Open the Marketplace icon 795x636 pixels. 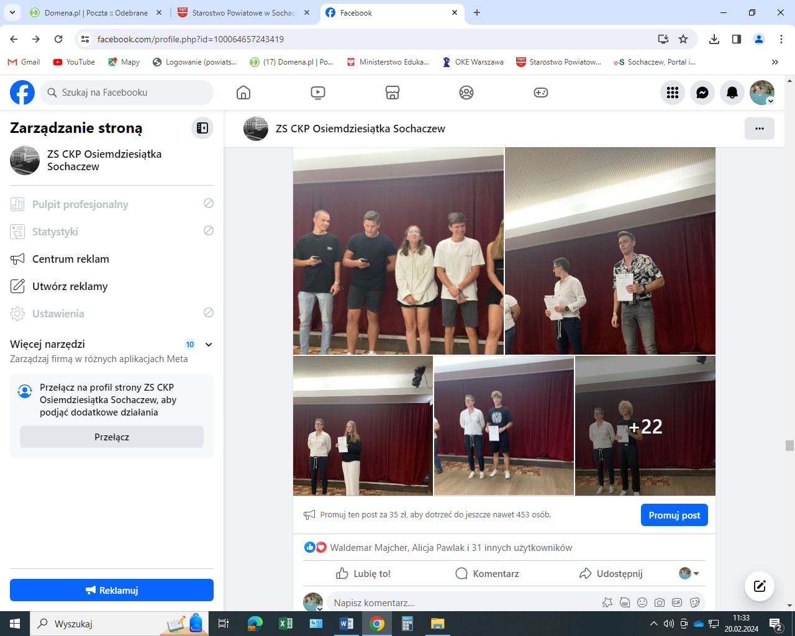(392, 93)
